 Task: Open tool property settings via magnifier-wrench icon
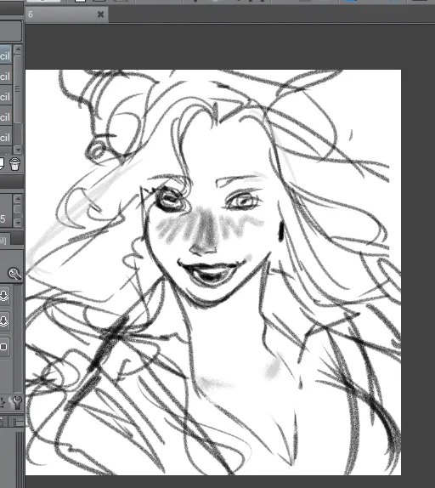[14, 274]
